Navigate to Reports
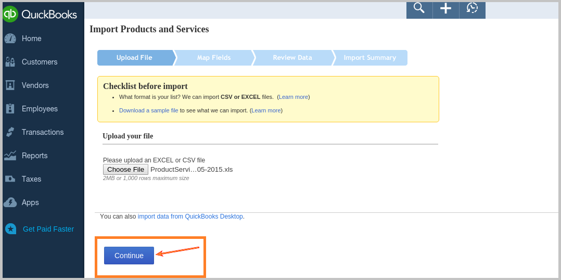 tap(35, 156)
